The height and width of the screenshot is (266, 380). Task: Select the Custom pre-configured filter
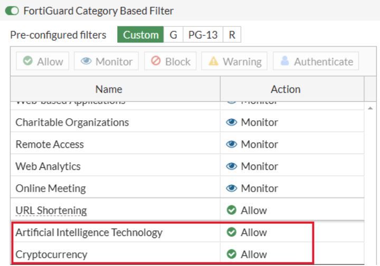[140, 35]
